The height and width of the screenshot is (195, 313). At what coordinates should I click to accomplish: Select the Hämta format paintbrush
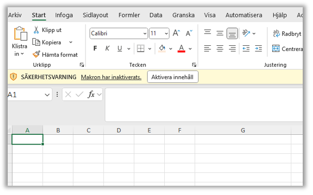[37, 55]
